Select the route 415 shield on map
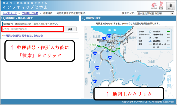 109,36
